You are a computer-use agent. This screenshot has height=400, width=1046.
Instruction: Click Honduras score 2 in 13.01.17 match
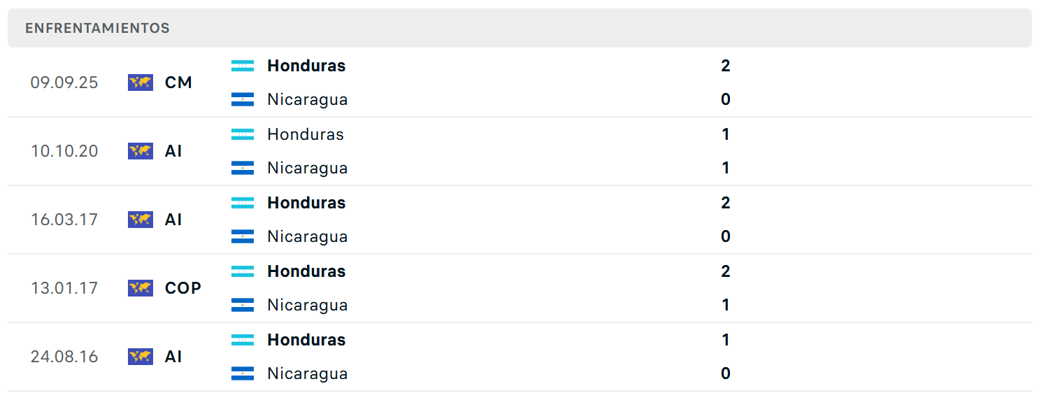click(x=726, y=271)
